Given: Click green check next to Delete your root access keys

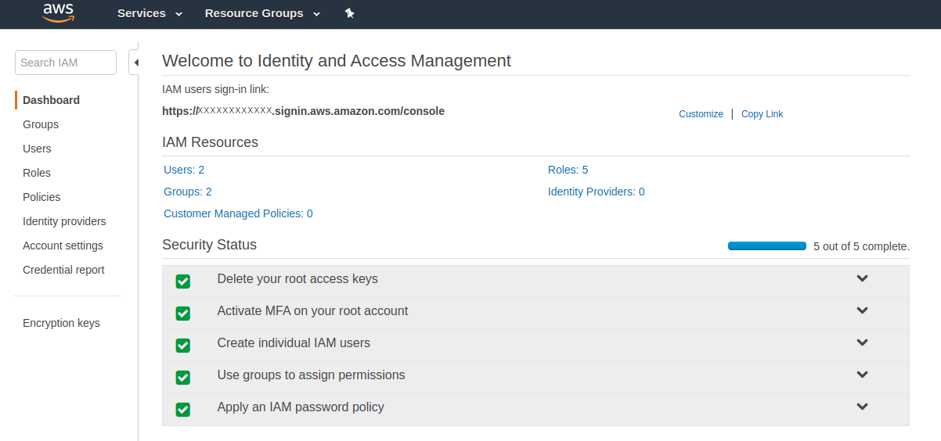Looking at the screenshot, I should click(183, 281).
